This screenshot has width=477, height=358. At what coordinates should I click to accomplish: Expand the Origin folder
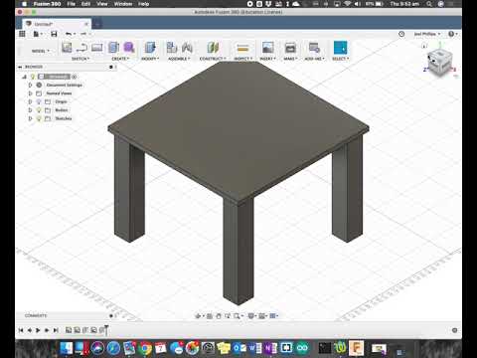(x=30, y=101)
